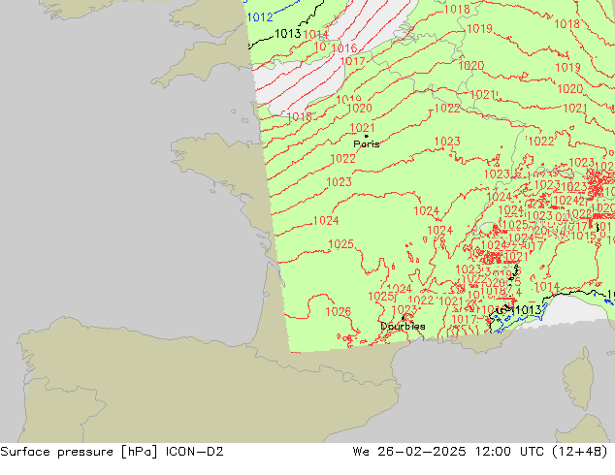Screen dimensions: 615x475
Task: Select the 1026 isobar label
Action: tap(339, 312)
